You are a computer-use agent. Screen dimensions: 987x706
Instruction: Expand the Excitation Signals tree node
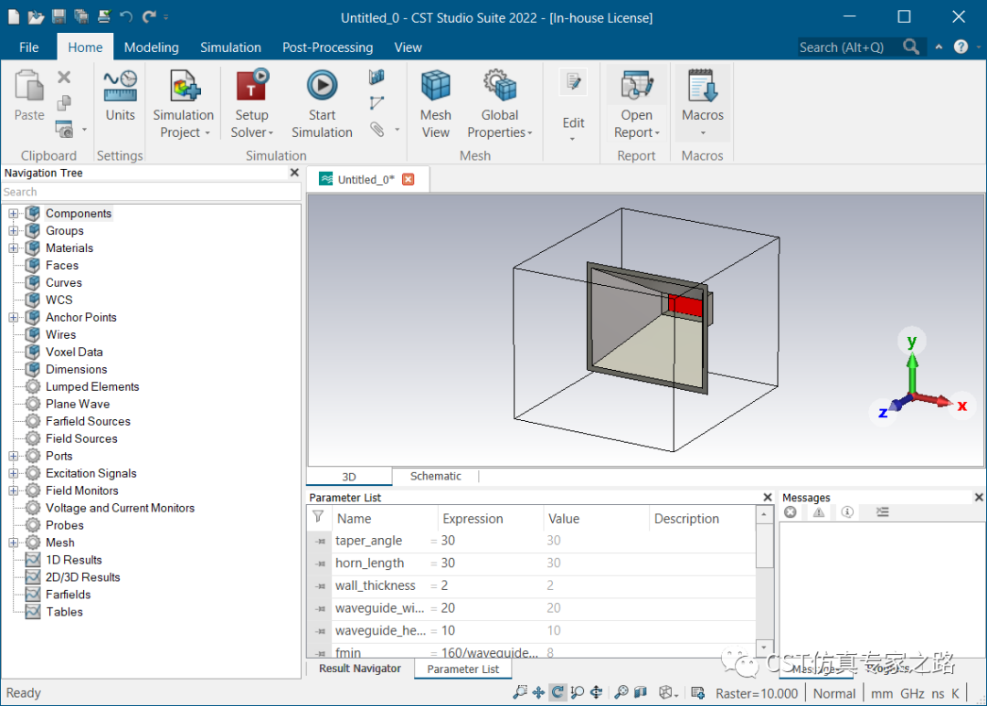[13, 473]
